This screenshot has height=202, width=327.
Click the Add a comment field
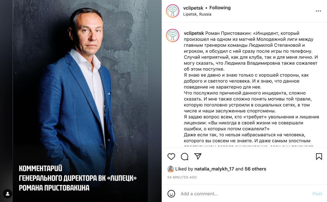click(244, 194)
